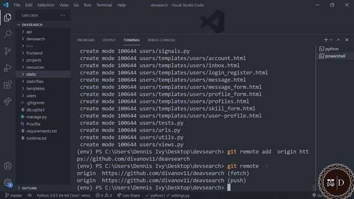Expand the resources folder
This screenshot has width=354, height=199.
point(43,67)
